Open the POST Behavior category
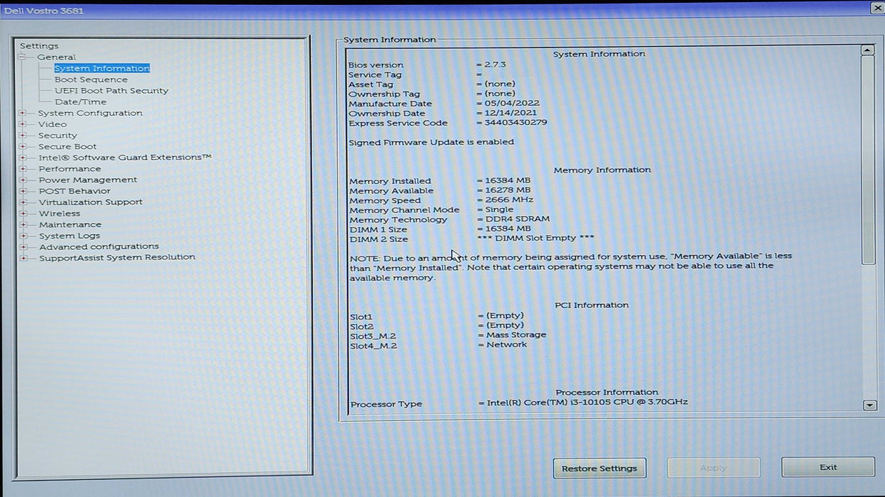 point(75,191)
